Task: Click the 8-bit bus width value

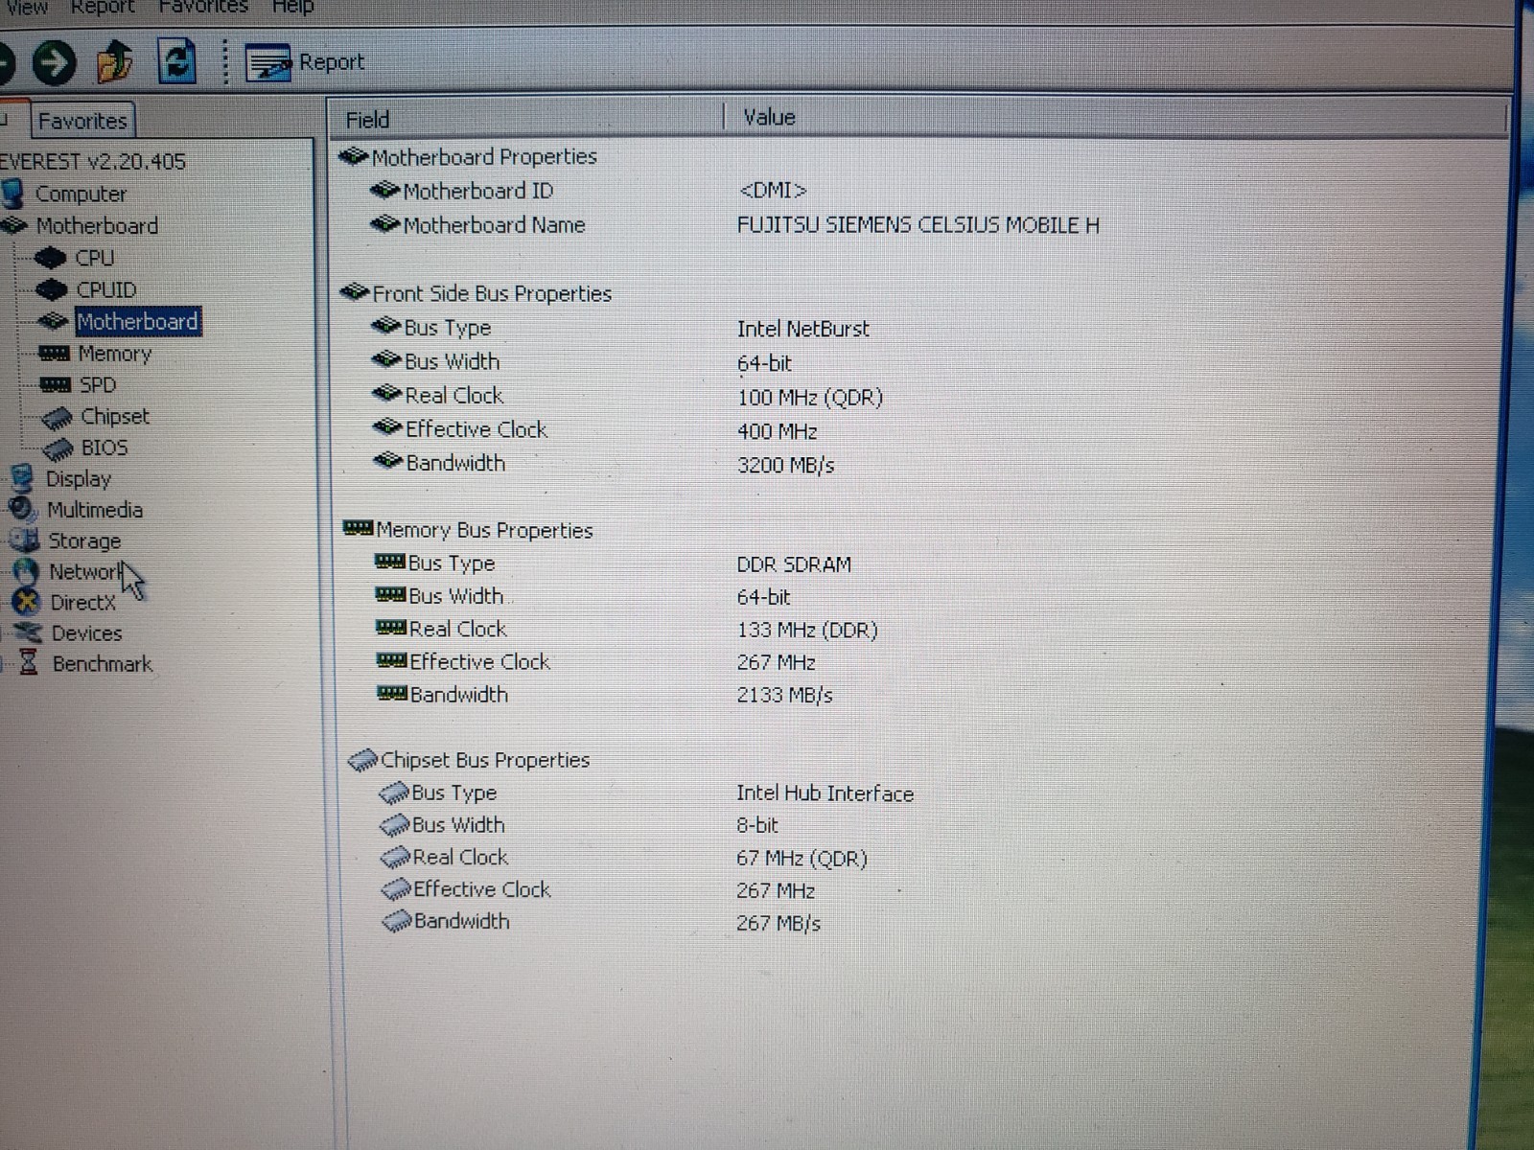Action: click(x=756, y=825)
